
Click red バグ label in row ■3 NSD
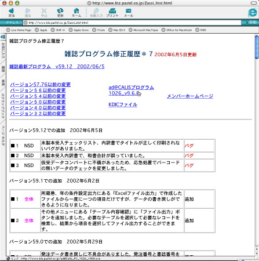tap(189, 165)
